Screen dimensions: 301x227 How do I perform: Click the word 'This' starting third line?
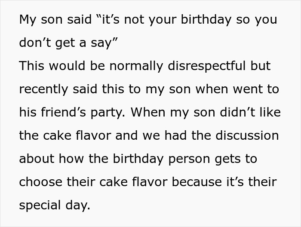click(x=32, y=66)
